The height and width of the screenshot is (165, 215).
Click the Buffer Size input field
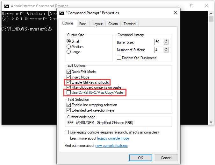(159, 42)
